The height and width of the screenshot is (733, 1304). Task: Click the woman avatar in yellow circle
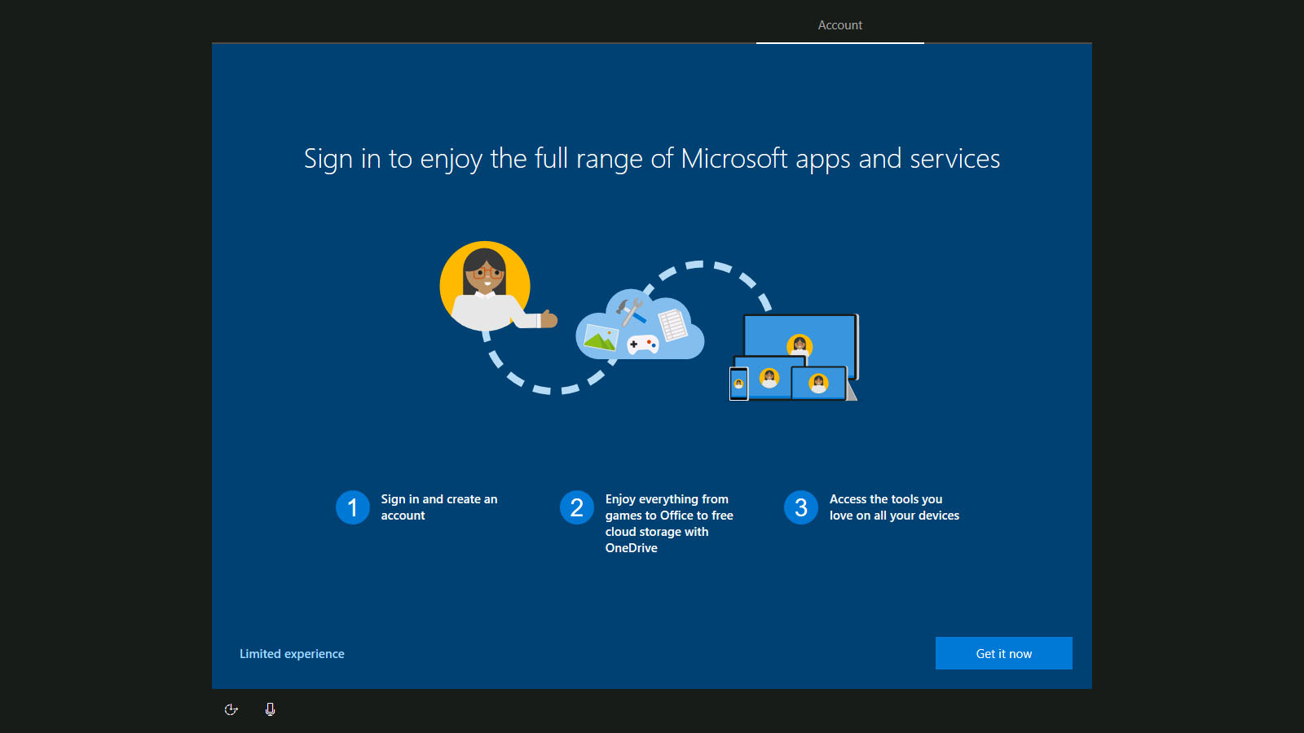pyautogui.click(x=485, y=286)
